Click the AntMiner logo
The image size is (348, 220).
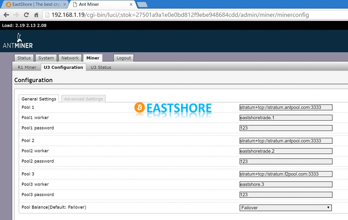point(18,41)
